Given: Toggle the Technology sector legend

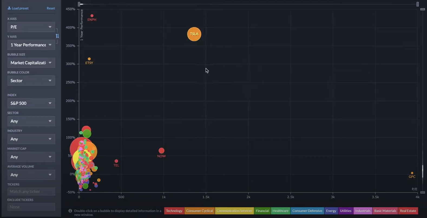Looking at the screenshot, I should coord(174,211).
